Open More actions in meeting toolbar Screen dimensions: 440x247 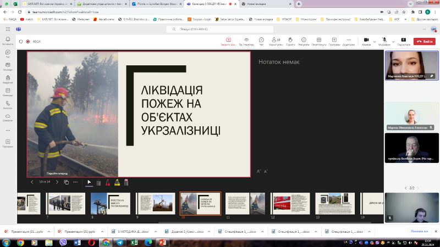(x=349, y=42)
